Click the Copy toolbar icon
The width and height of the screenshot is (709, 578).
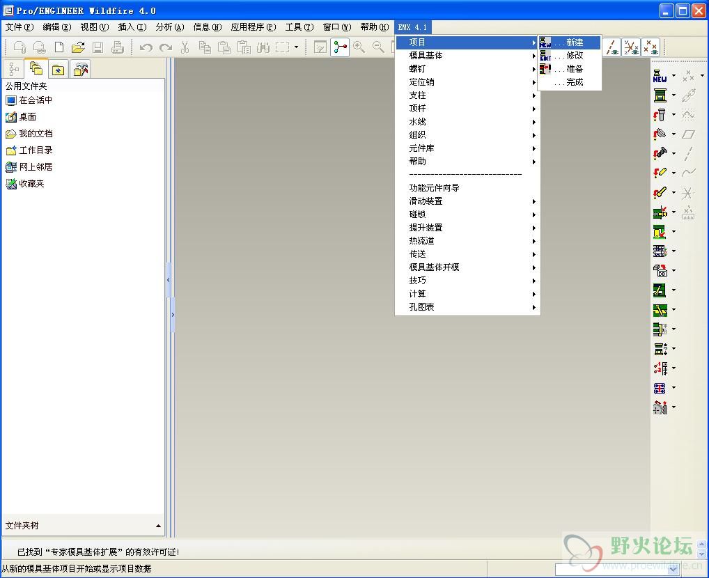coord(205,47)
